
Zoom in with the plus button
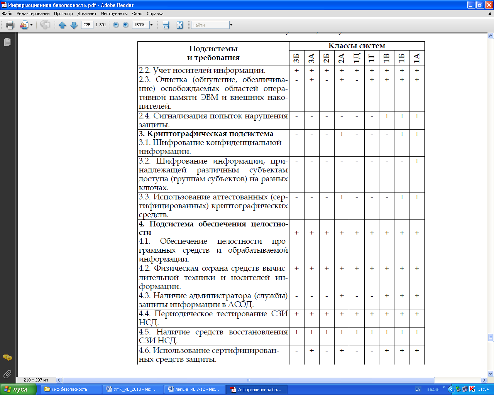coord(125,25)
